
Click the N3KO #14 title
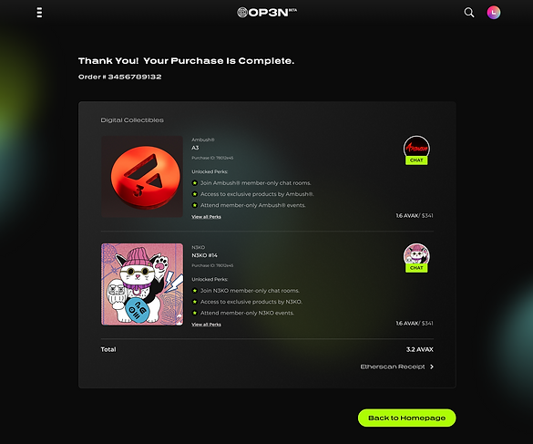point(204,255)
